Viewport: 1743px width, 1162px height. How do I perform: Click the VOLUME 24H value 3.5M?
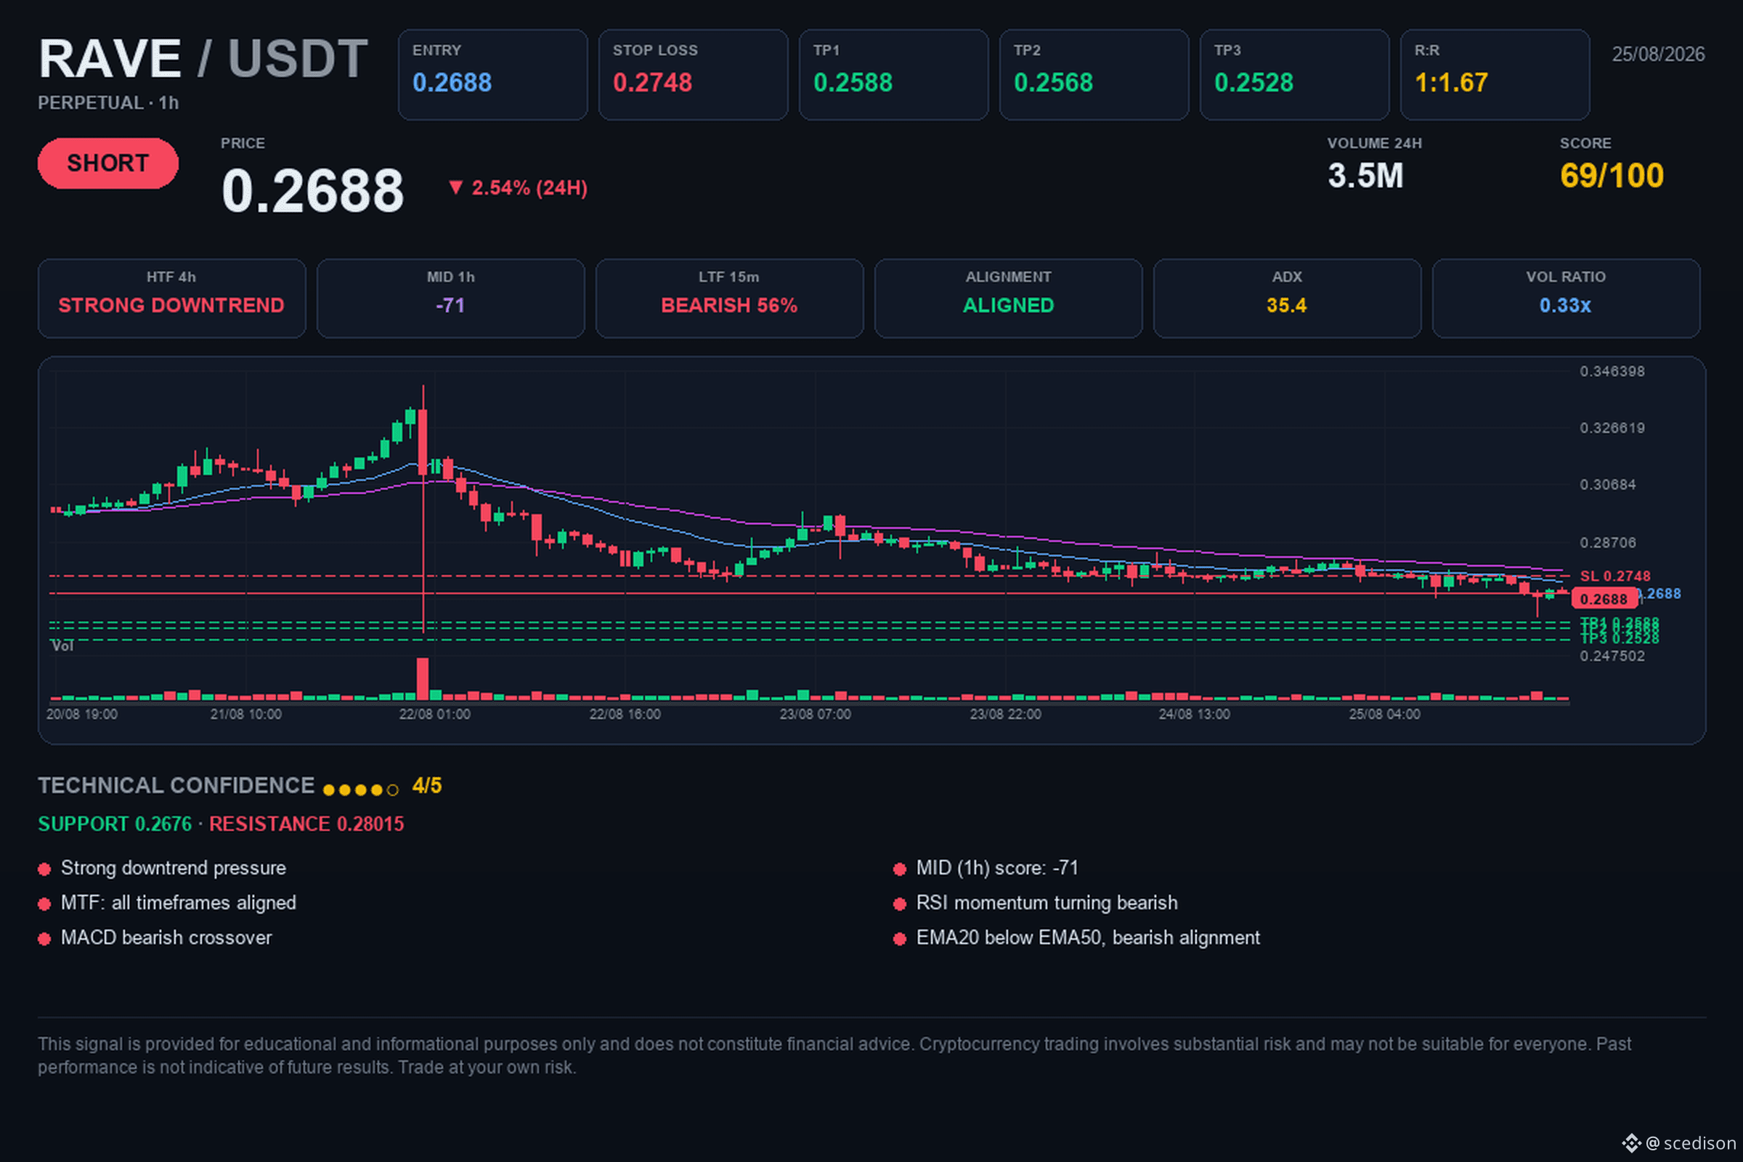(x=1366, y=176)
